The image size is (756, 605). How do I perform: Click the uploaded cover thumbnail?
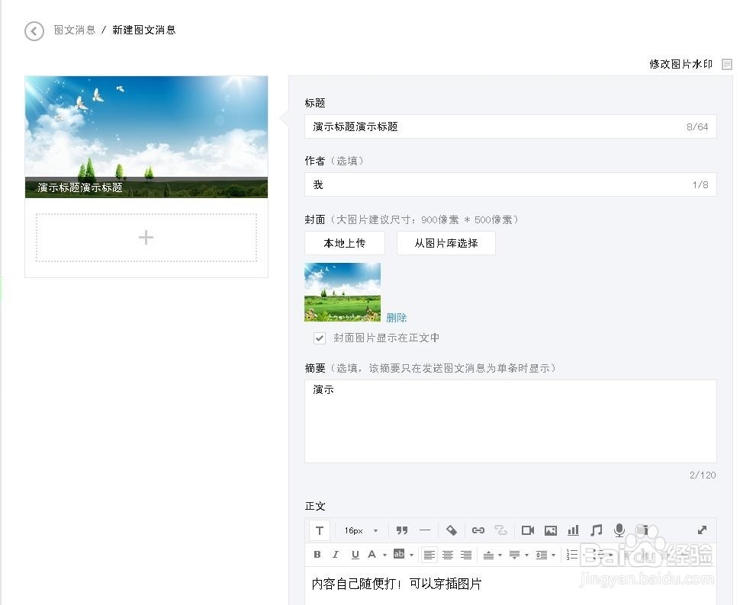343,292
